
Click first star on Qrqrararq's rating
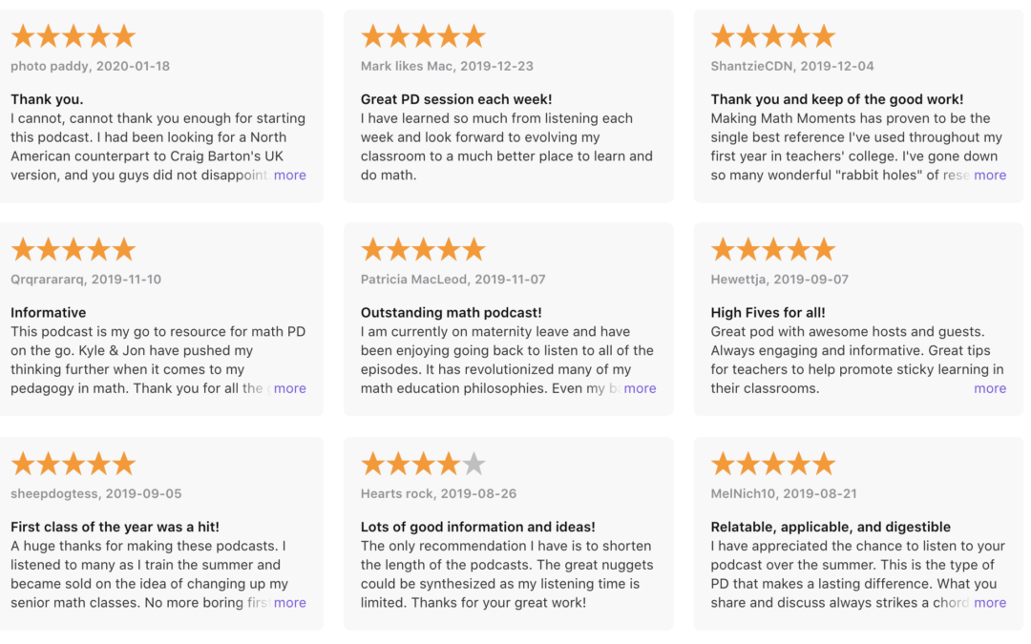pyautogui.click(x=23, y=251)
